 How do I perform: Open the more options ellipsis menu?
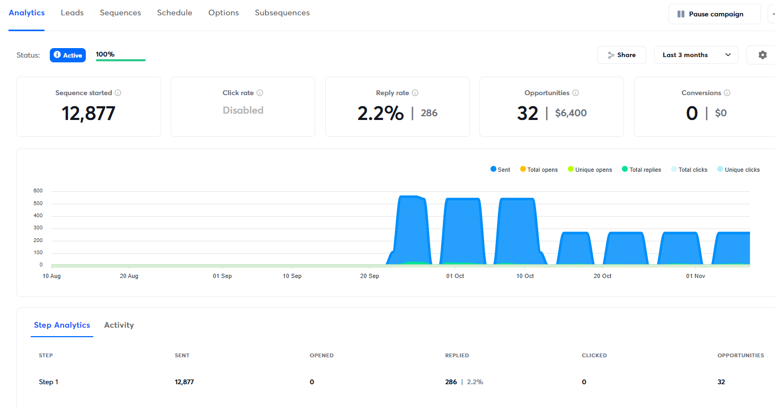pyautogui.click(x=771, y=14)
